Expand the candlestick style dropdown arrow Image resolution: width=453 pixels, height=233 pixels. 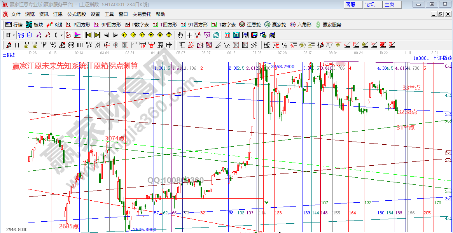(x=61, y=35)
